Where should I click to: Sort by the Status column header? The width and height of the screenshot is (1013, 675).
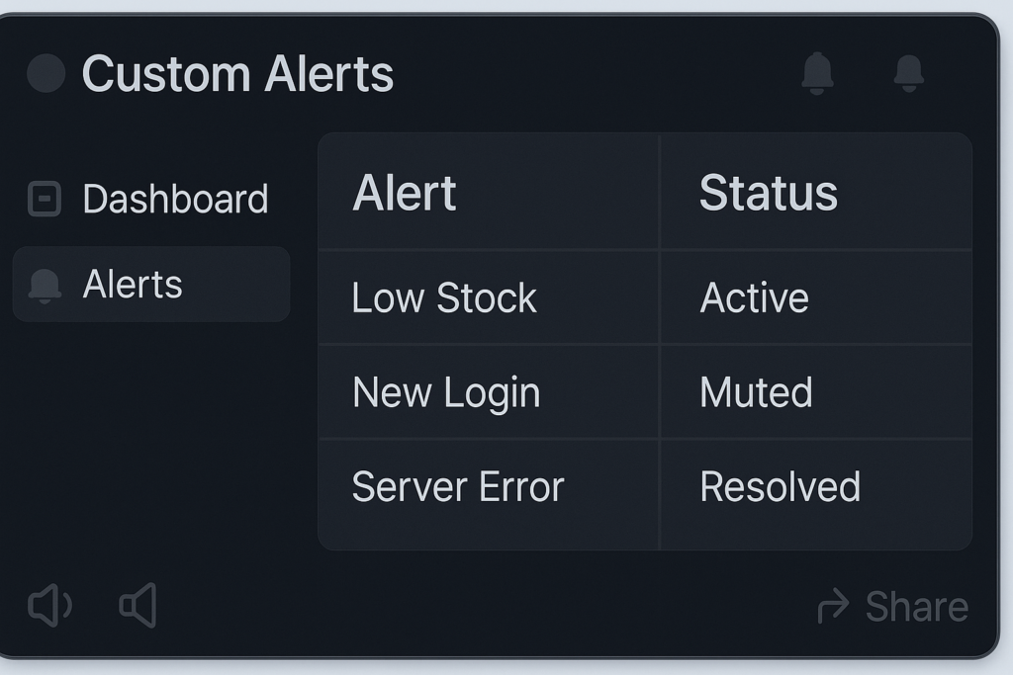[768, 193]
